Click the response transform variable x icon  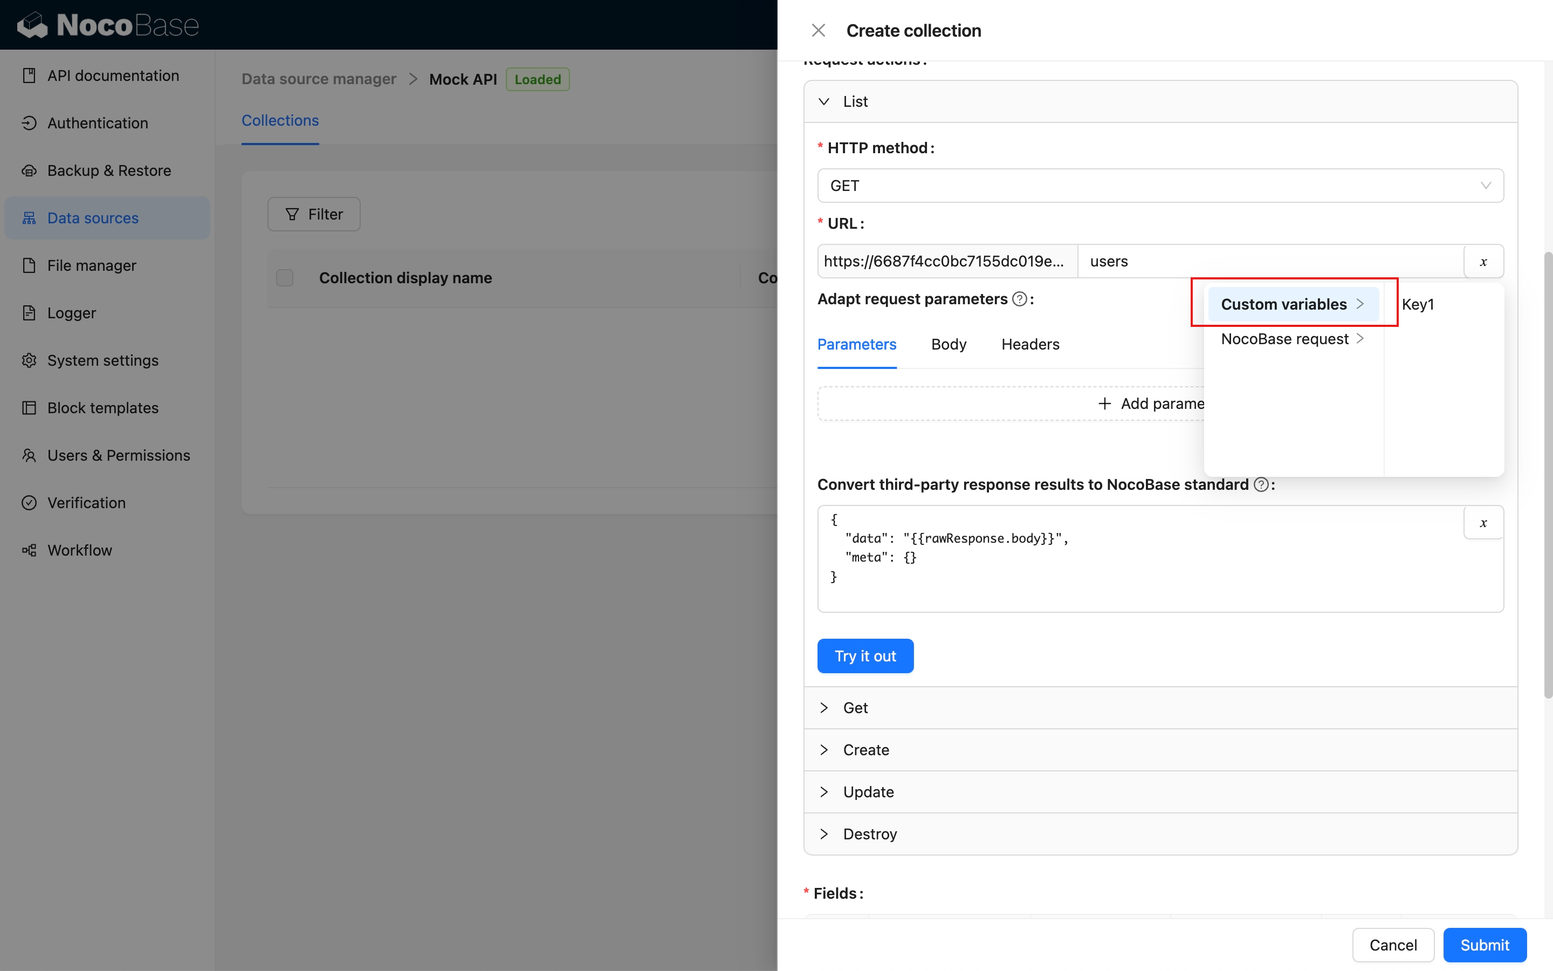pyautogui.click(x=1483, y=523)
